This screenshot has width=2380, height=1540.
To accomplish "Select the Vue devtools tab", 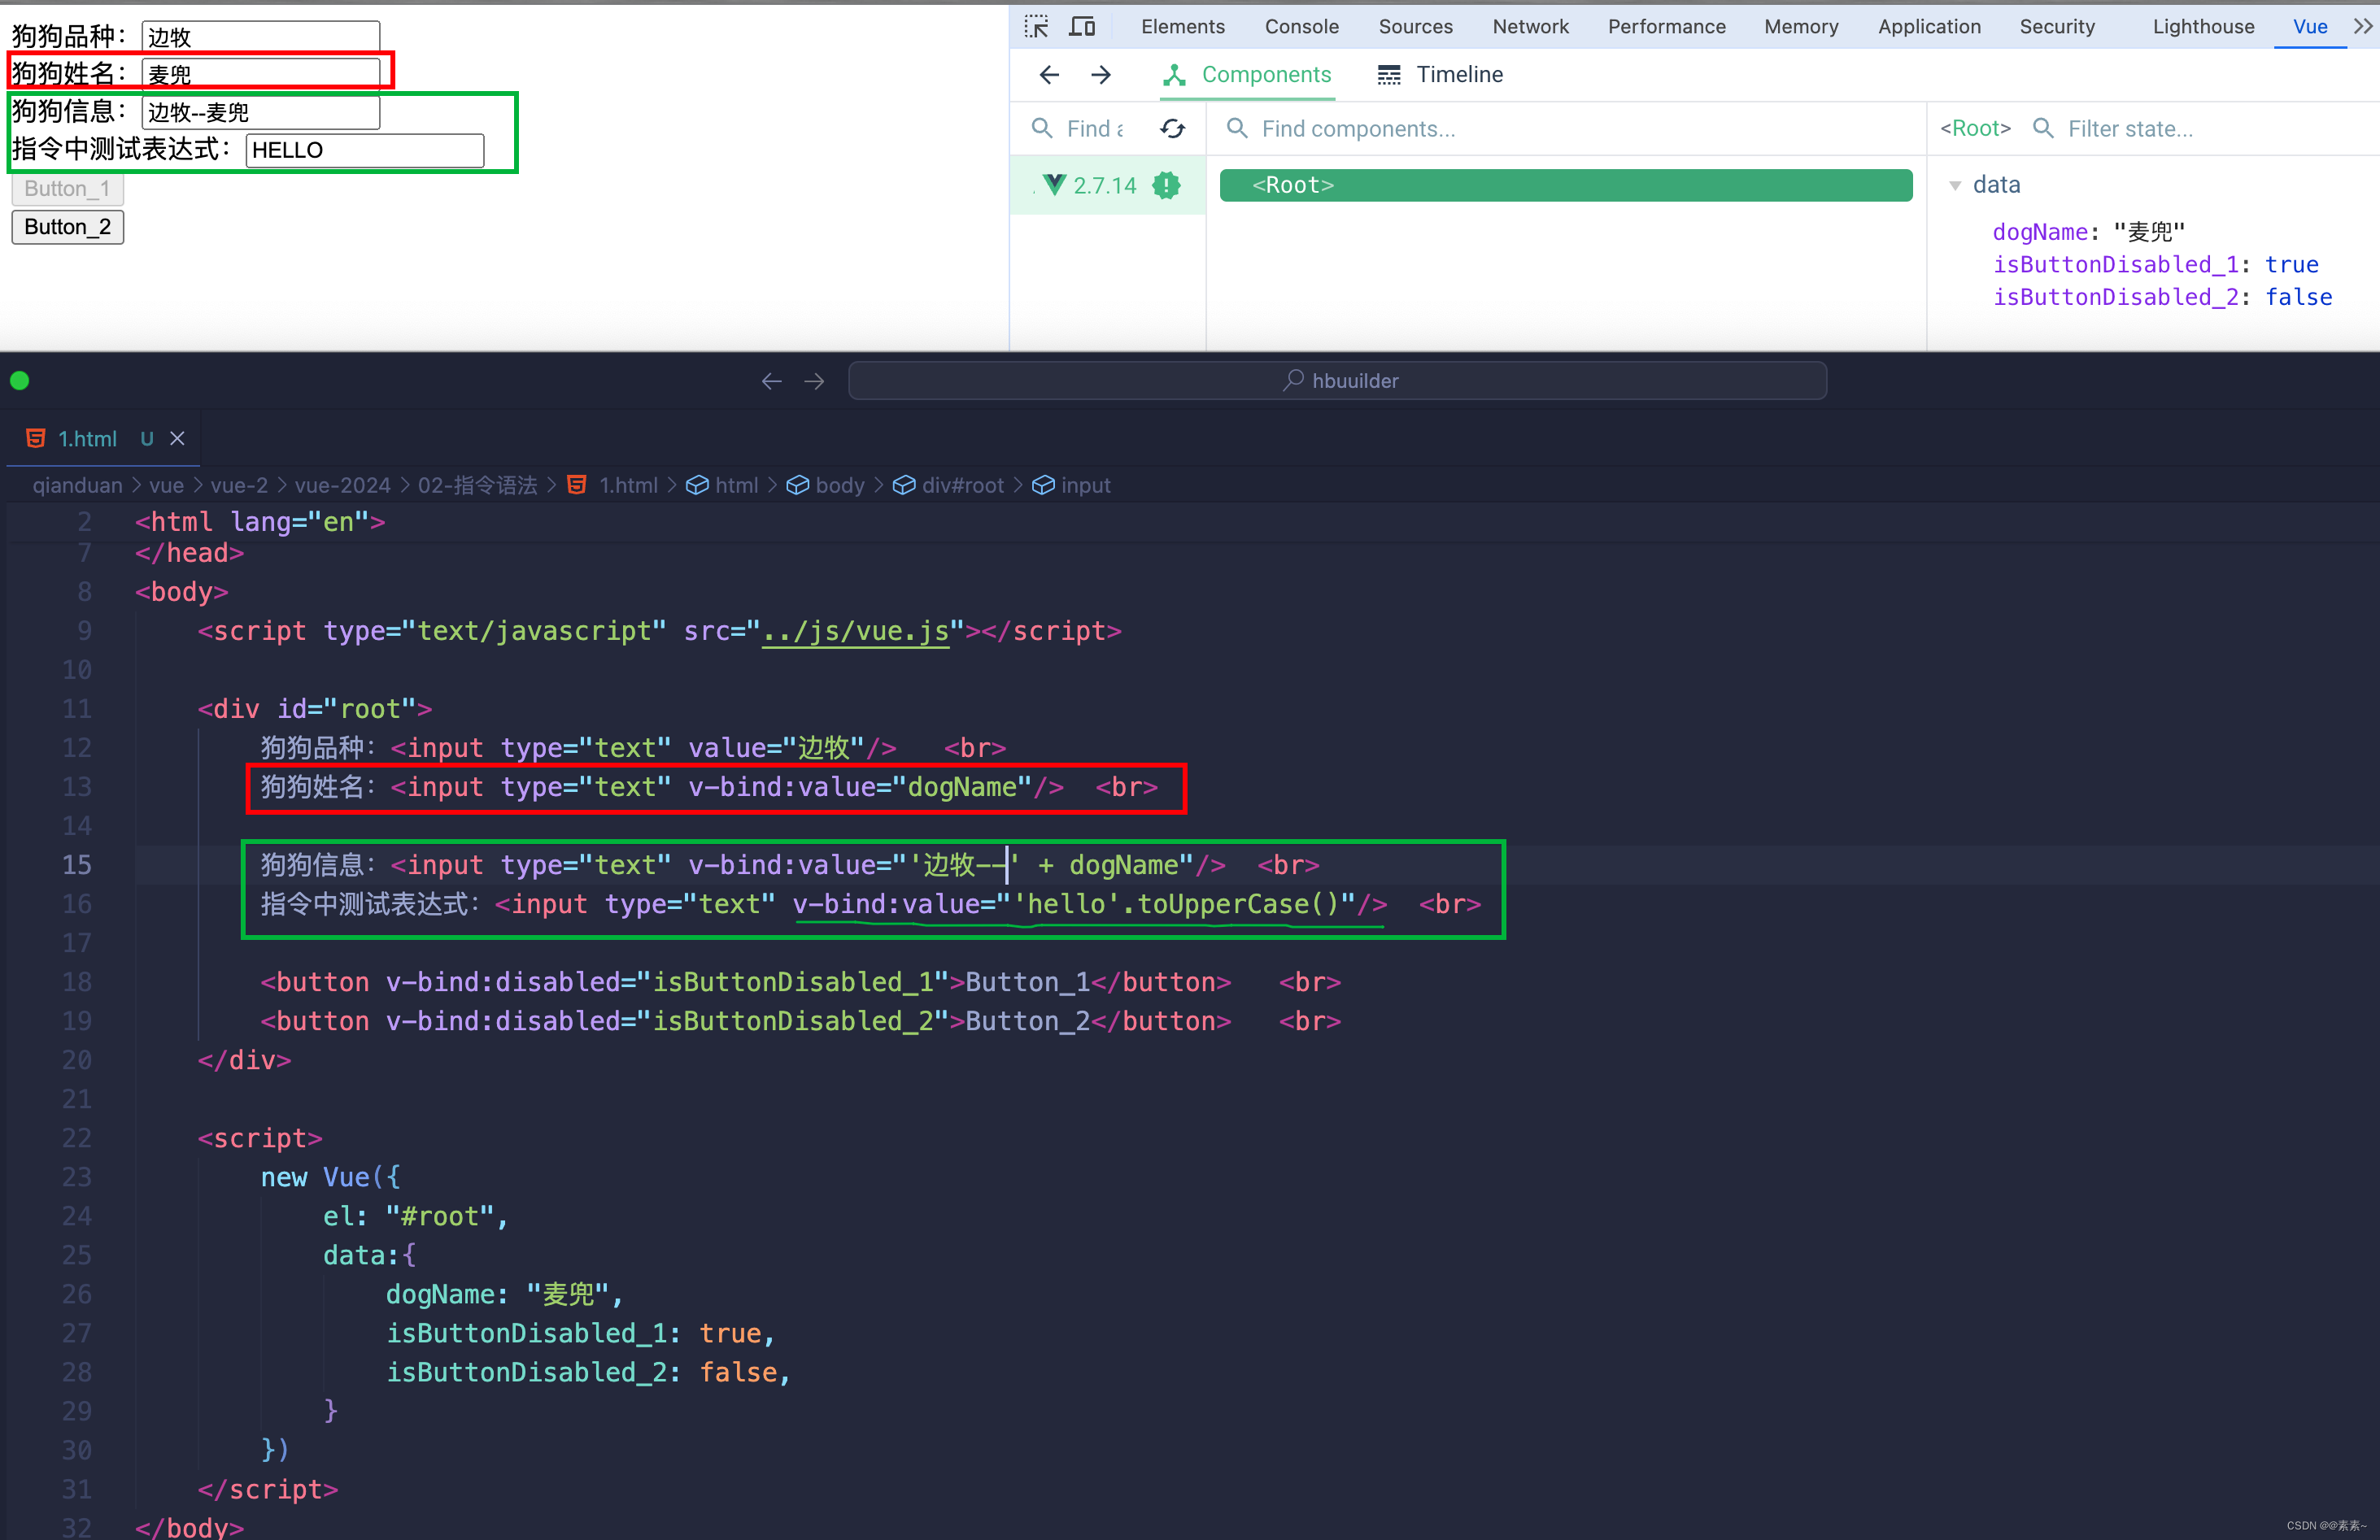I will [x=2310, y=27].
